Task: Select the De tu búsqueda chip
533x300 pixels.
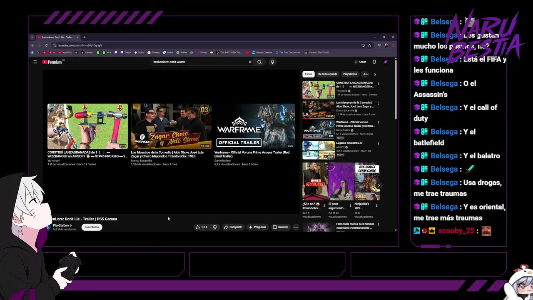Action: coord(328,74)
